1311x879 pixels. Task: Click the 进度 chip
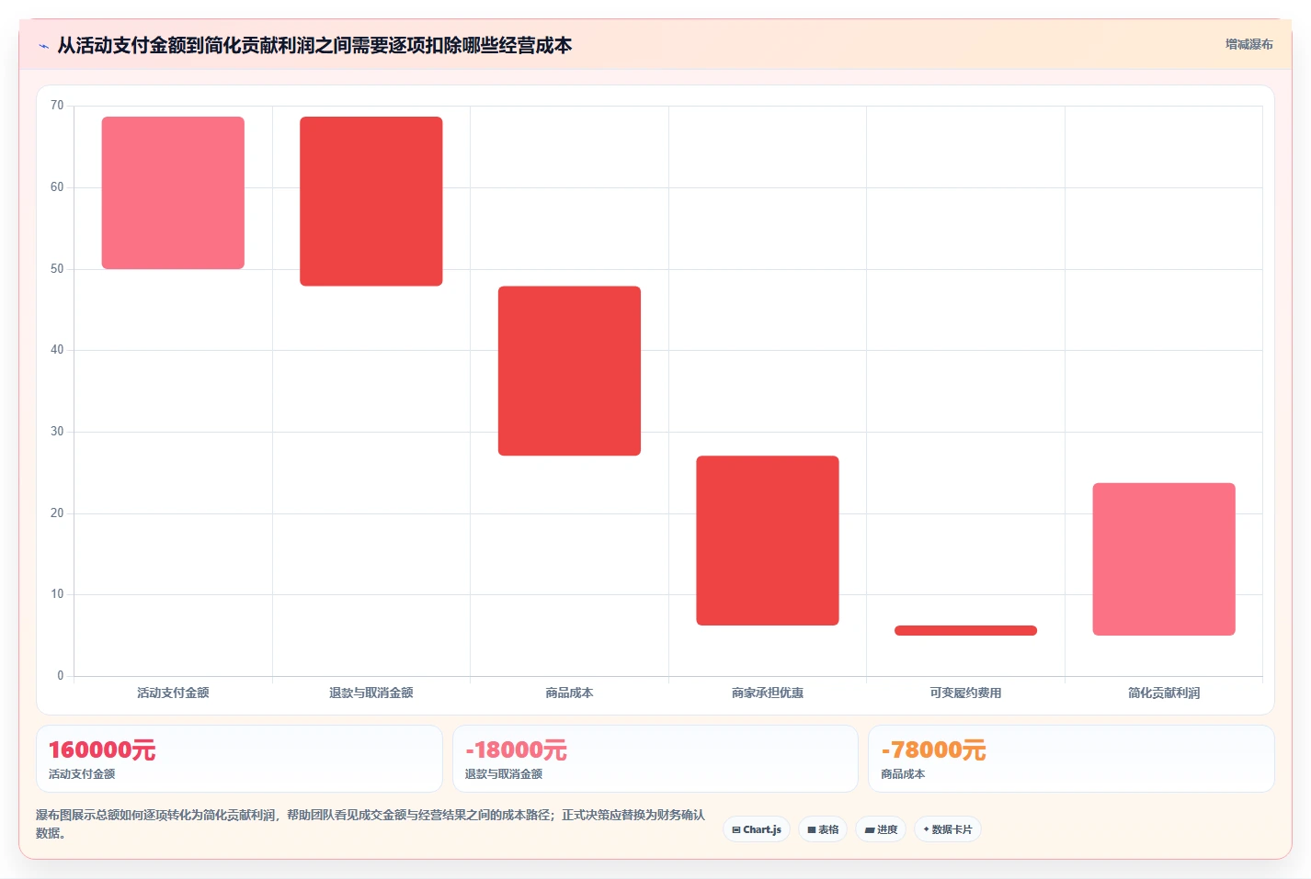click(x=881, y=829)
